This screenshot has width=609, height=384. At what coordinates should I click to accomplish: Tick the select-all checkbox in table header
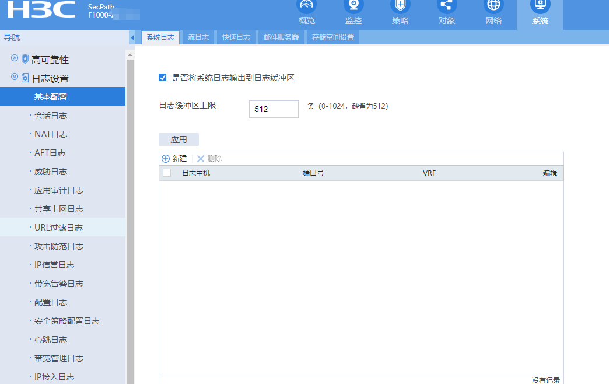[x=167, y=173]
